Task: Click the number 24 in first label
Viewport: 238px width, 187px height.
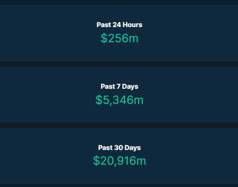Action: click(x=117, y=25)
